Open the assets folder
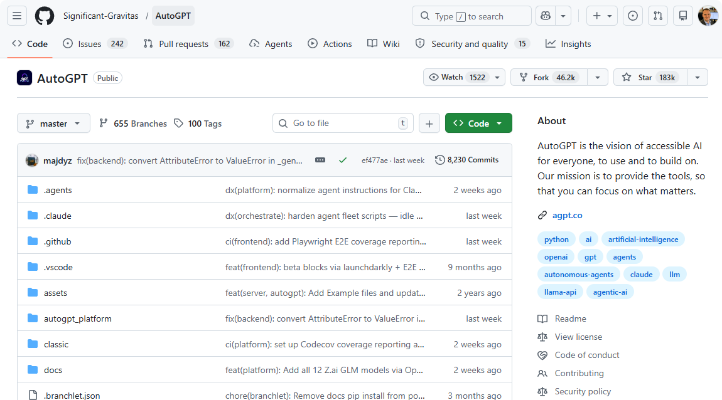This screenshot has height=400, width=722. tap(55, 293)
